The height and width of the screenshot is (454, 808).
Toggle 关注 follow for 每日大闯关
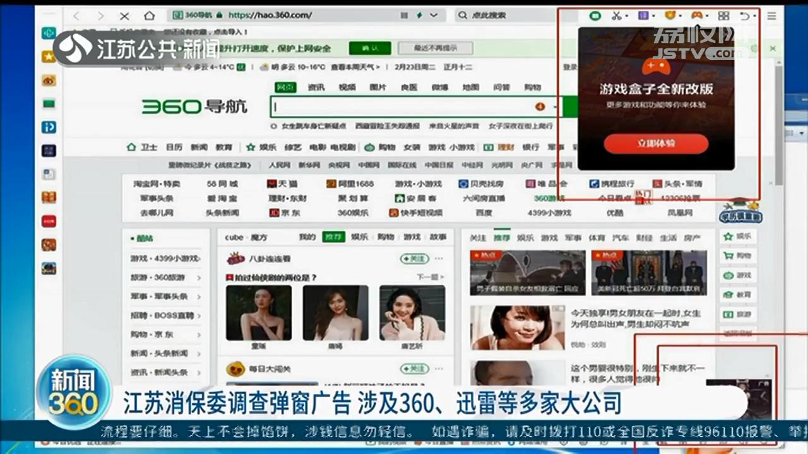point(414,368)
